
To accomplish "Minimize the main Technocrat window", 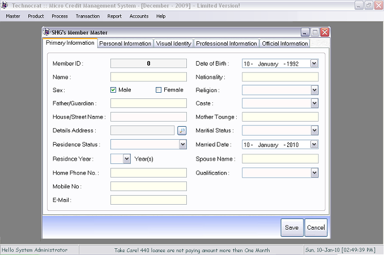I will coord(359,6).
